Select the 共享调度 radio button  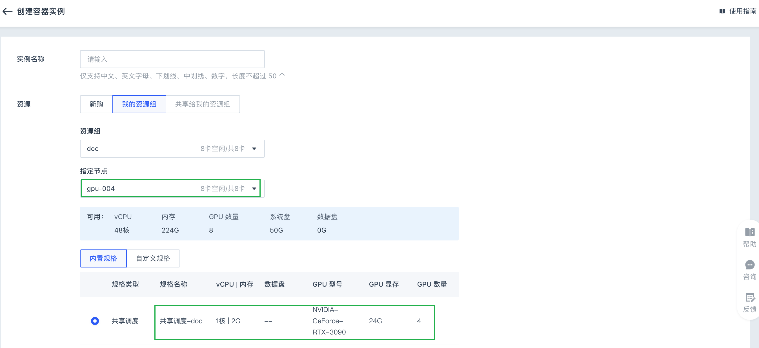tap(95, 321)
